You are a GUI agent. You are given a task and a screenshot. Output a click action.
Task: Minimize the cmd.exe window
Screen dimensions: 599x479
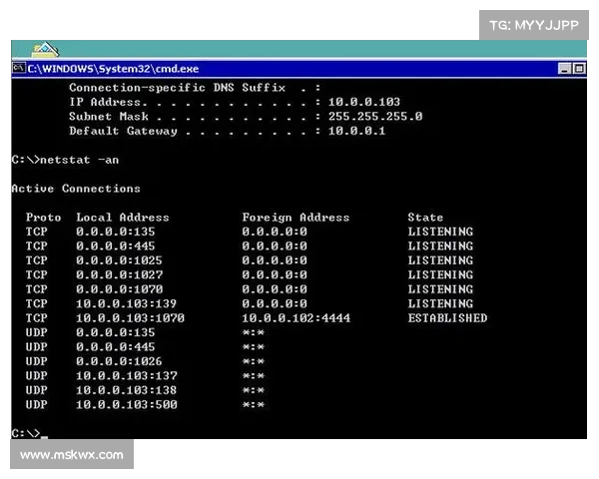(565, 69)
